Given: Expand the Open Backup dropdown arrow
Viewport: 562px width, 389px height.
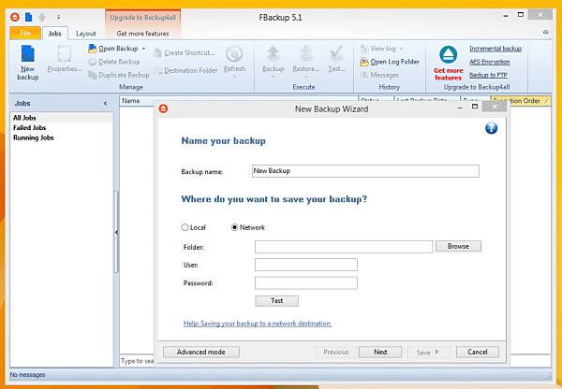Looking at the screenshot, I should pyautogui.click(x=143, y=49).
